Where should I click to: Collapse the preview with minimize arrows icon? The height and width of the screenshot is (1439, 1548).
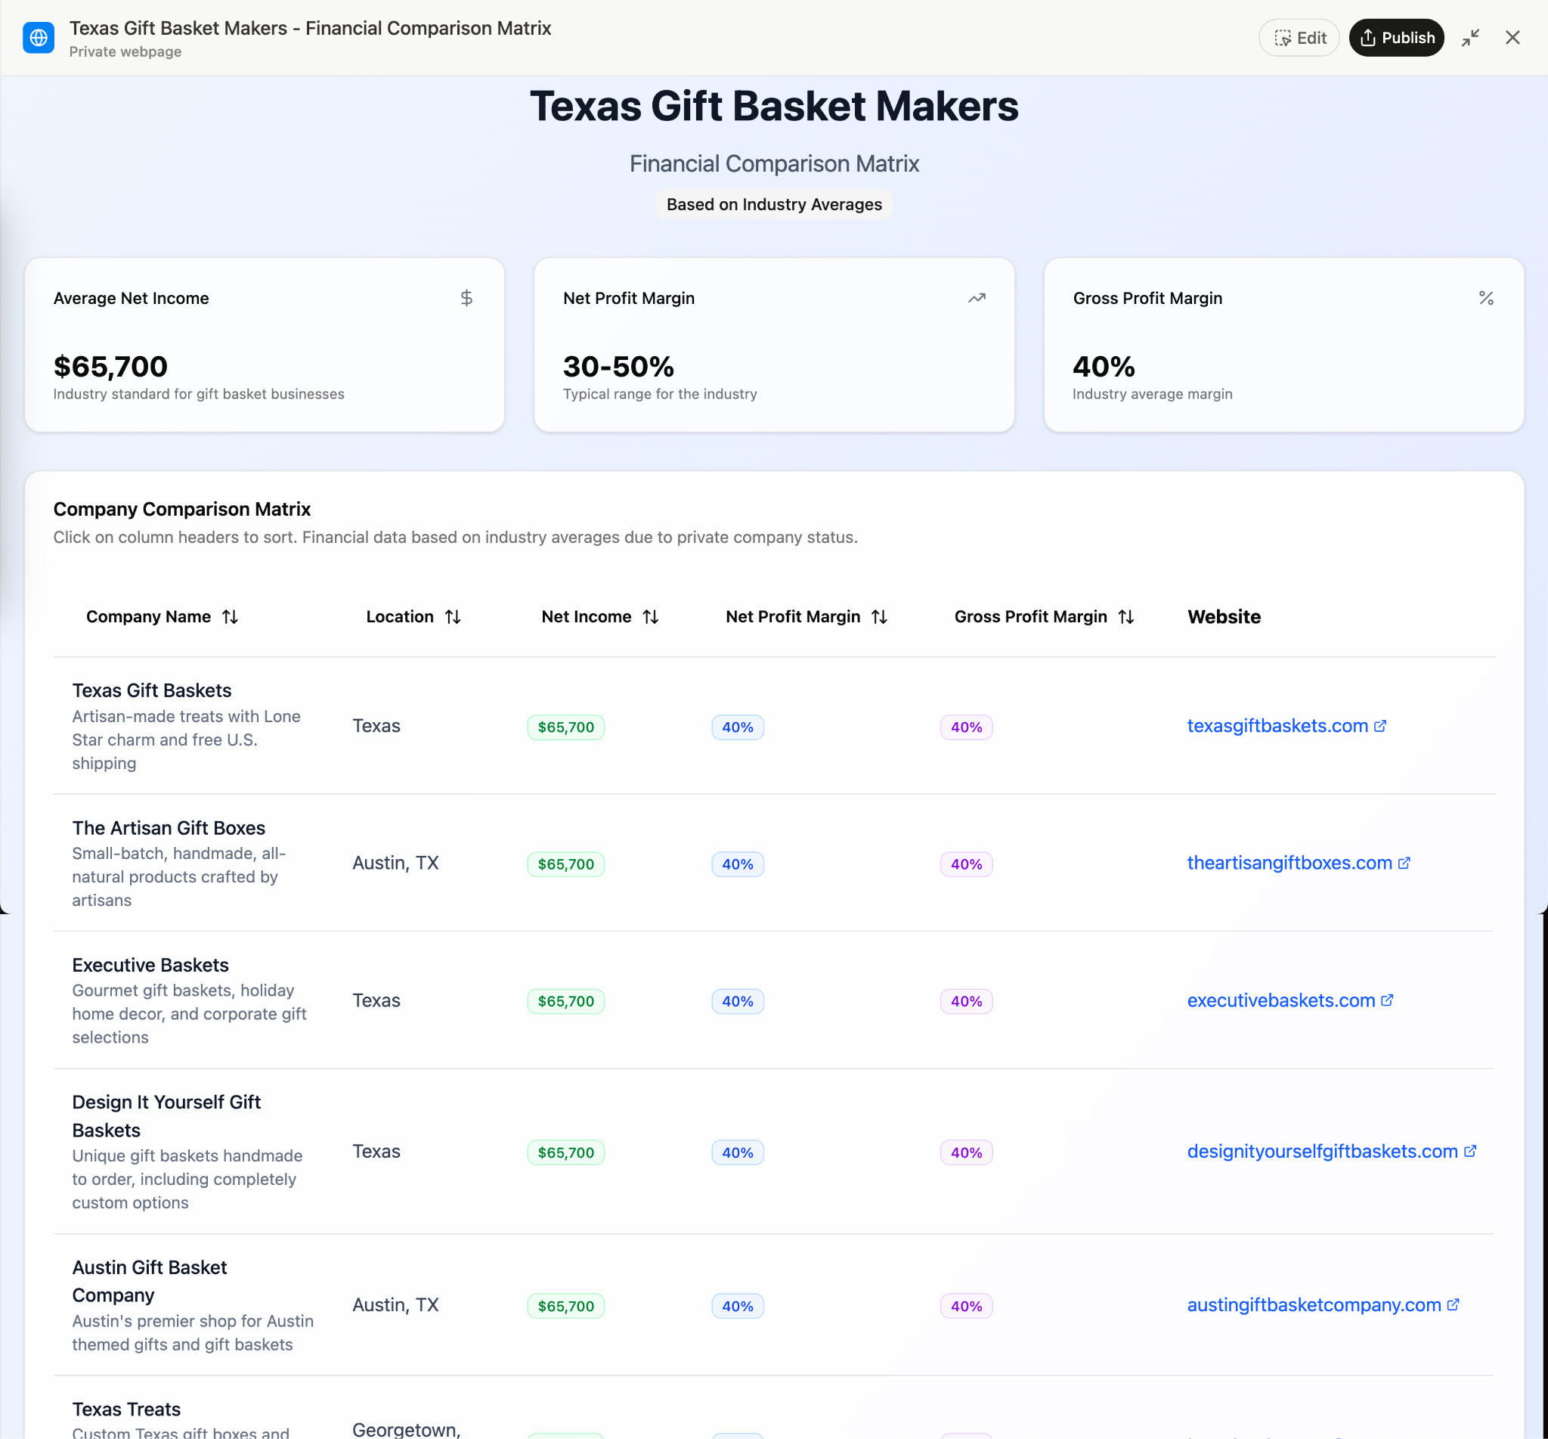[1470, 37]
